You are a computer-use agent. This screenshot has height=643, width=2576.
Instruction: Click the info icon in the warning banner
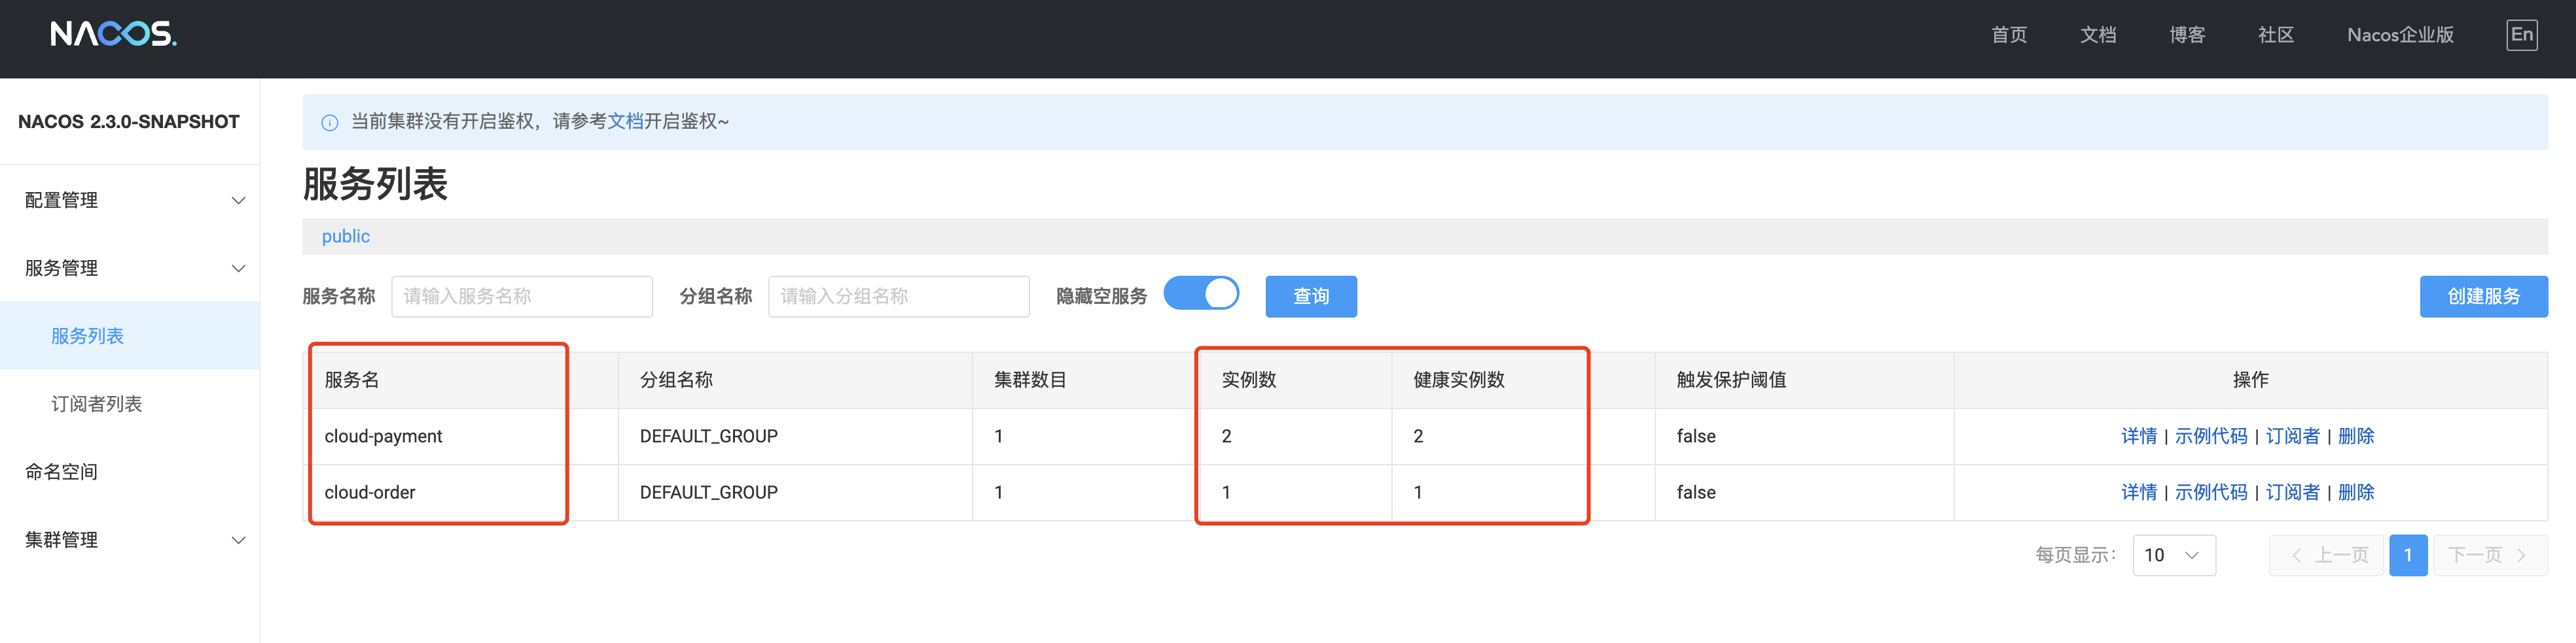pos(330,122)
